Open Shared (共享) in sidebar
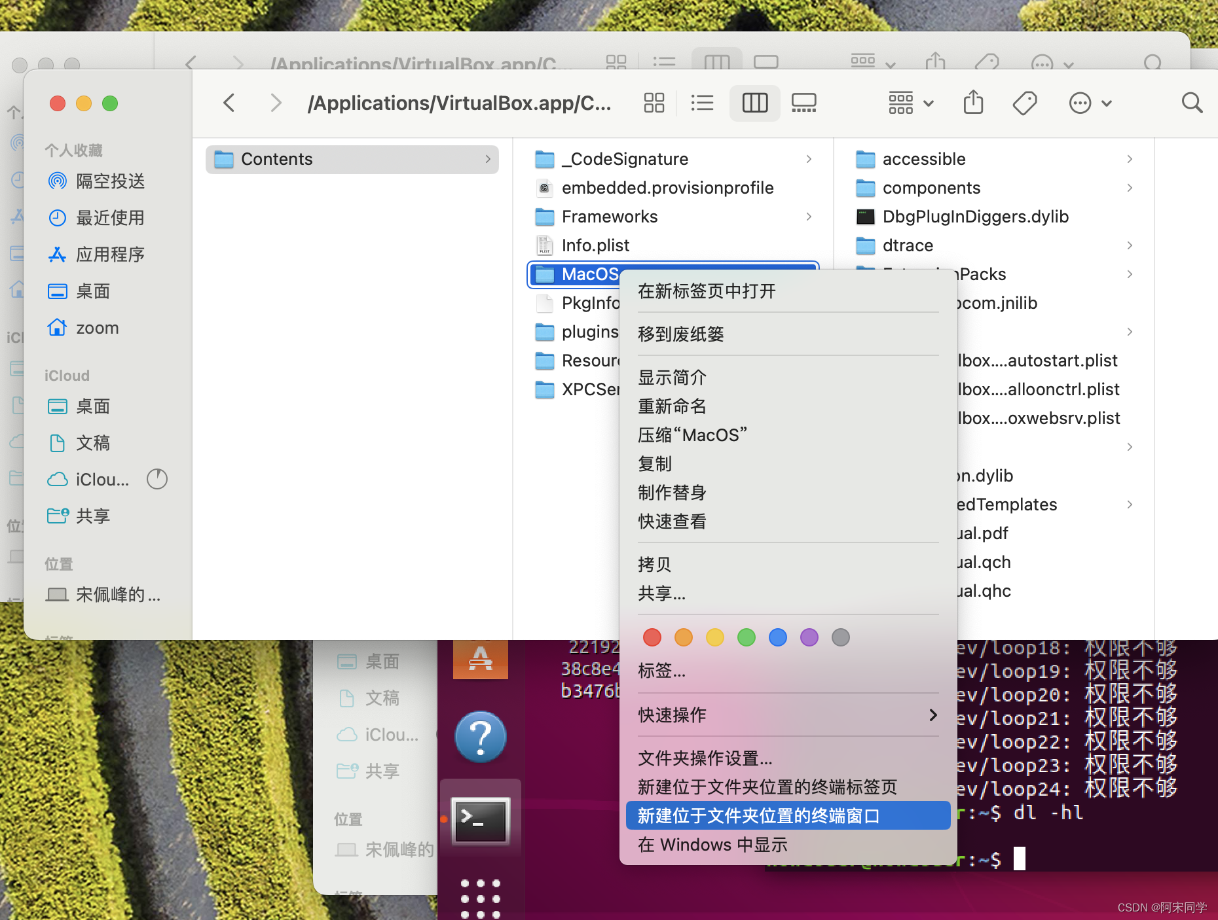 79,516
